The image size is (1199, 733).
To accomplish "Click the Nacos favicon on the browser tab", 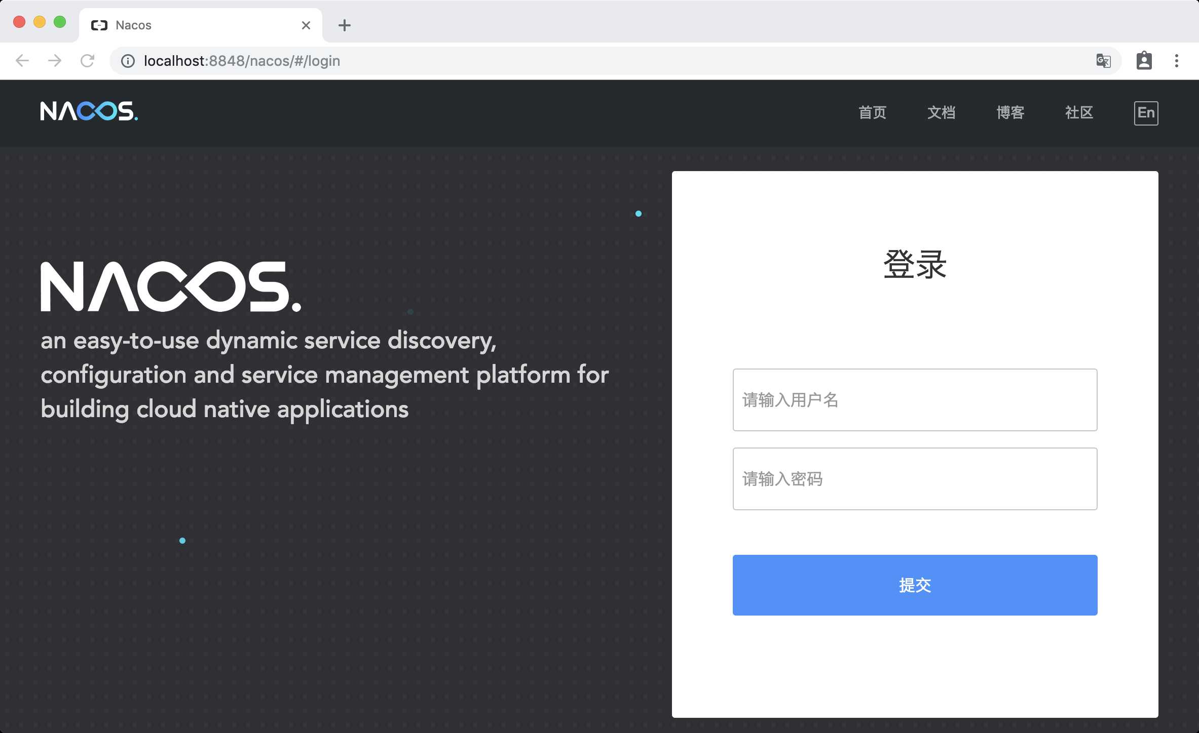I will coord(99,24).
